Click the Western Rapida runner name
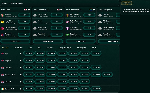This screenshot has height=93, width=150. tap(108, 27)
